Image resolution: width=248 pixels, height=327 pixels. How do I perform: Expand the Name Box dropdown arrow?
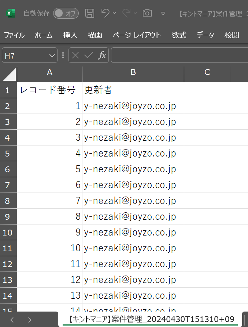52,56
